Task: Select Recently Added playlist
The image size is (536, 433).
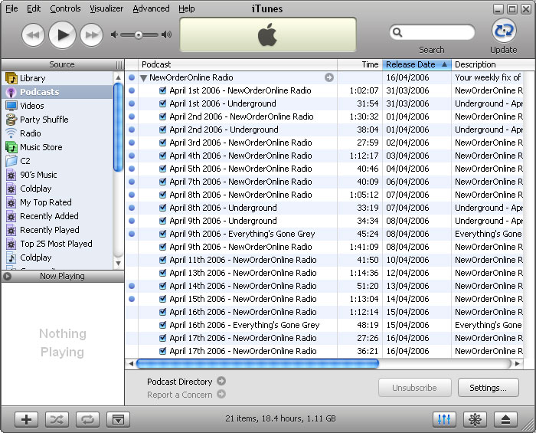Action: 57,216
